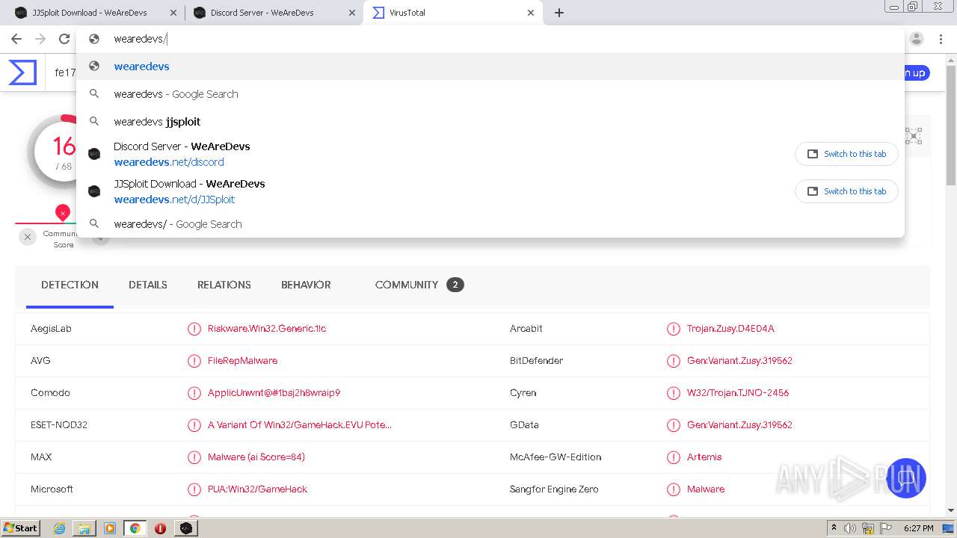Click the alert icon beside PUA:Win32/GameHack
Viewport: 957px width, 538px height.
click(x=194, y=489)
